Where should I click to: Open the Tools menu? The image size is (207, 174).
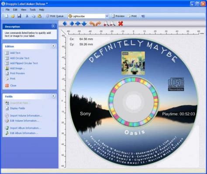pyautogui.click(x=33, y=10)
